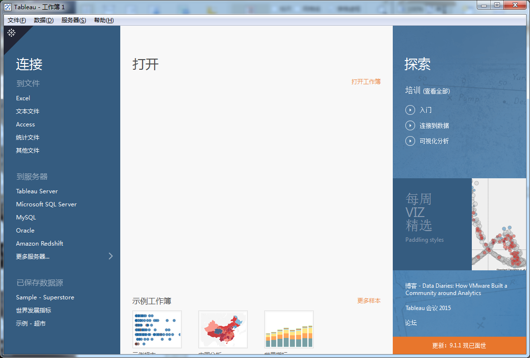Open the 文件(F) menu

pyautogui.click(x=17, y=20)
